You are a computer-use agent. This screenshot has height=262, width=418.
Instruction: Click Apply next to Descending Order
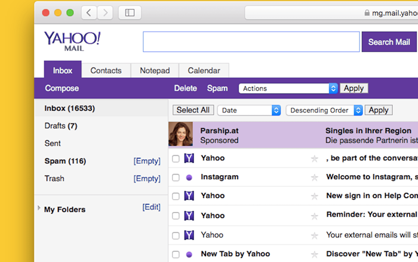point(379,110)
